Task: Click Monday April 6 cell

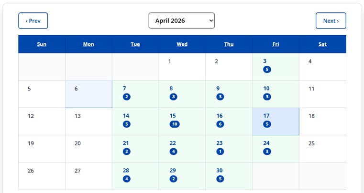Action: click(88, 94)
